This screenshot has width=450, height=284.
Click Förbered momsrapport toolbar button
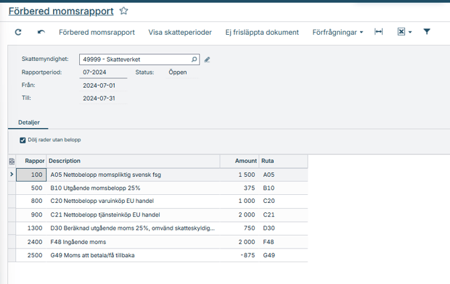click(x=97, y=32)
